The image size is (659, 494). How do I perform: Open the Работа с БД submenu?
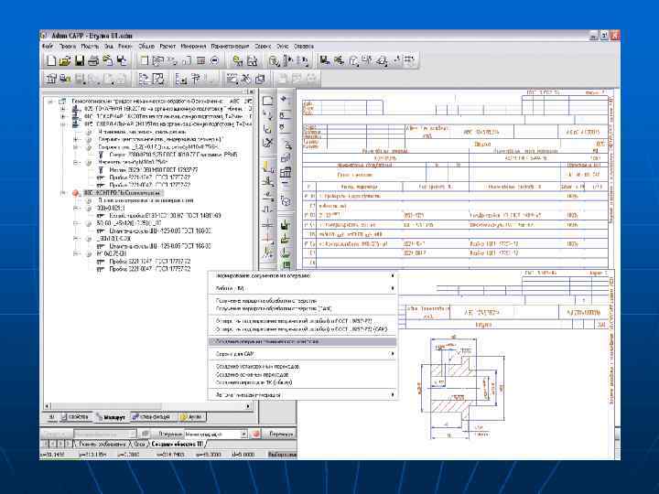tap(303, 288)
